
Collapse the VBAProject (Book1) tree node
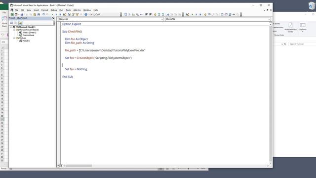tap(11, 27)
